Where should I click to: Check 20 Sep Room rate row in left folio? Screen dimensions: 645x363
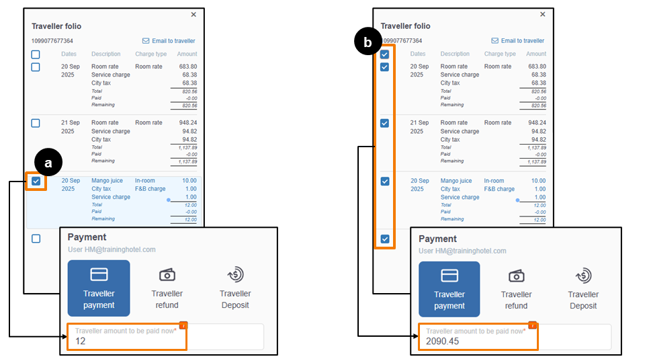[36, 67]
